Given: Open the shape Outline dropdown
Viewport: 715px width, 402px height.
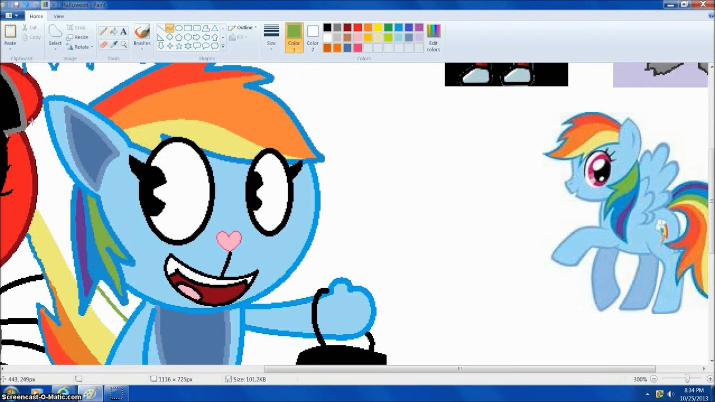Looking at the screenshot, I should tap(243, 27).
